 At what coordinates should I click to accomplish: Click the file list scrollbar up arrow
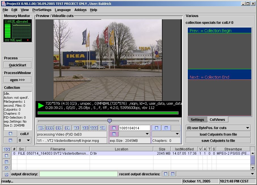coord(252,153)
